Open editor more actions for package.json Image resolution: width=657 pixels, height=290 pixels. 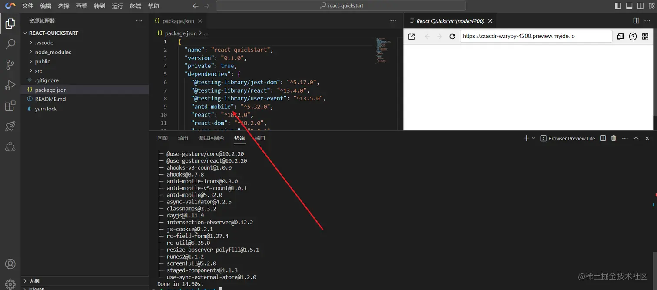(x=393, y=21)
